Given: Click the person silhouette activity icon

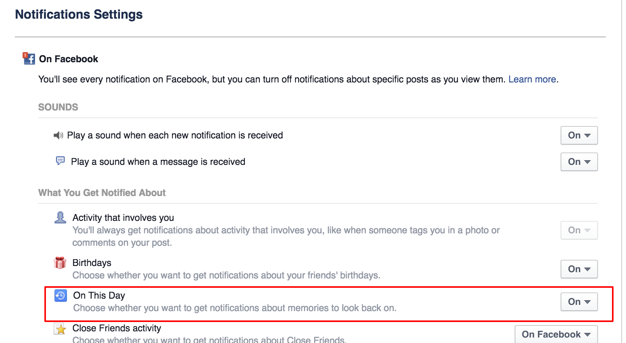Looking at the screenshot, I should point(60,217).
